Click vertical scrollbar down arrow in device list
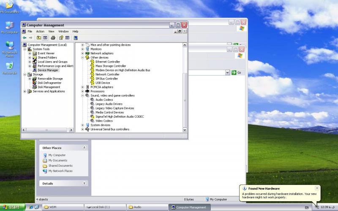 (x=185, y=130)
